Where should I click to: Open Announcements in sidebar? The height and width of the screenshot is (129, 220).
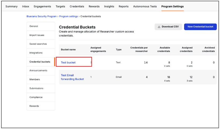coord(41,71)
